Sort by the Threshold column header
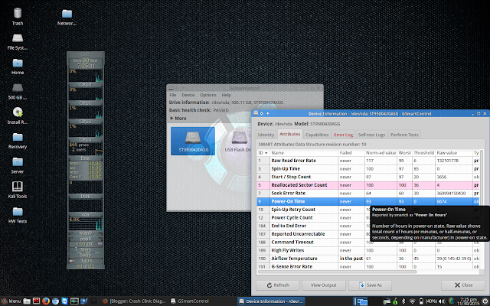This screenshot has height=306, width=490. 423,153
